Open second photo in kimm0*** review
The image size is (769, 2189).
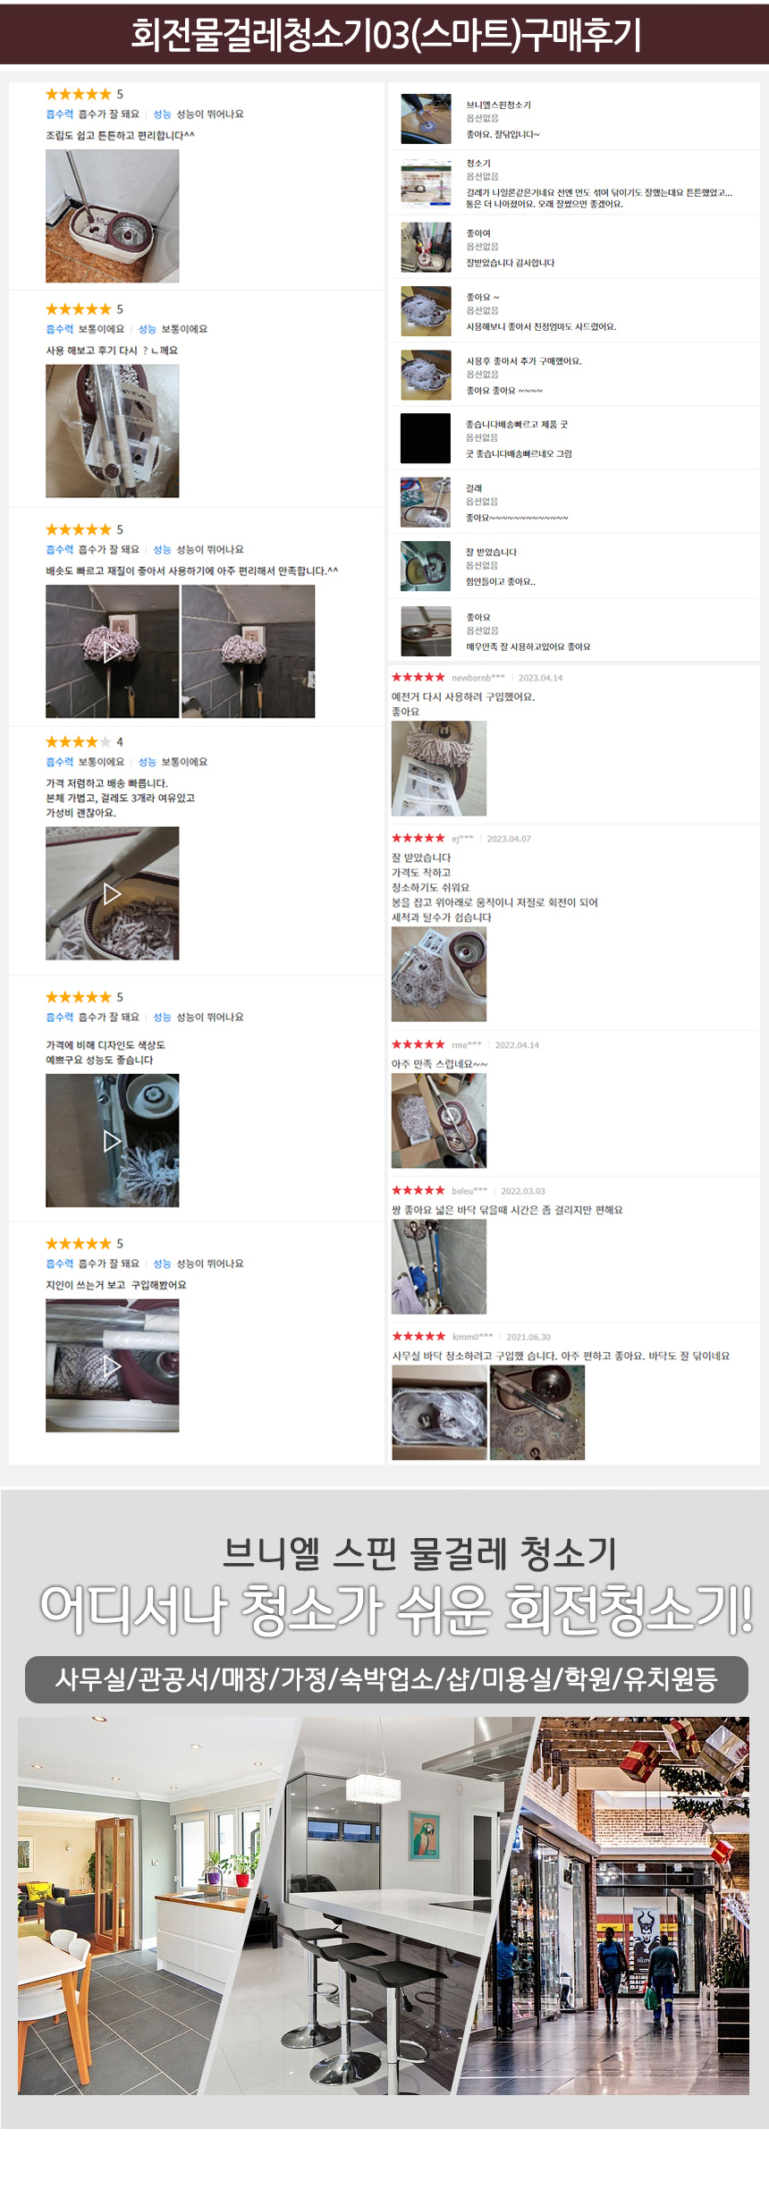tap(537, 1413)
